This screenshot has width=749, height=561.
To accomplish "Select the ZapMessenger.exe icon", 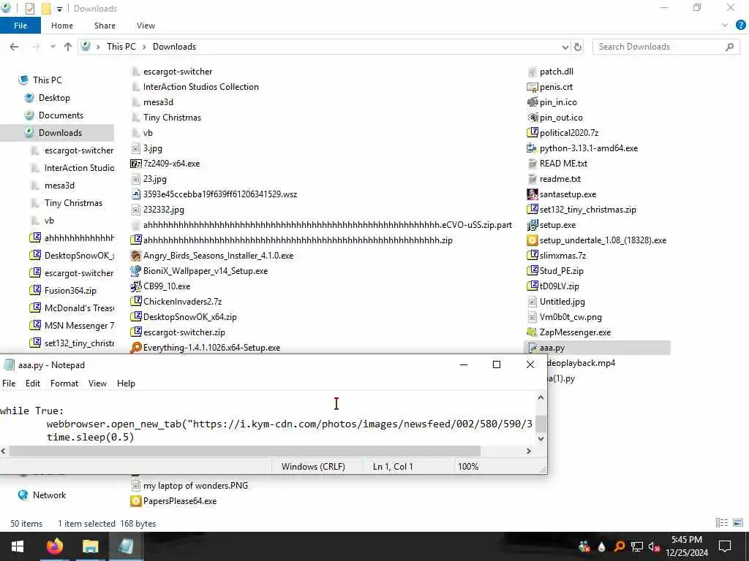I will (532, 332).
